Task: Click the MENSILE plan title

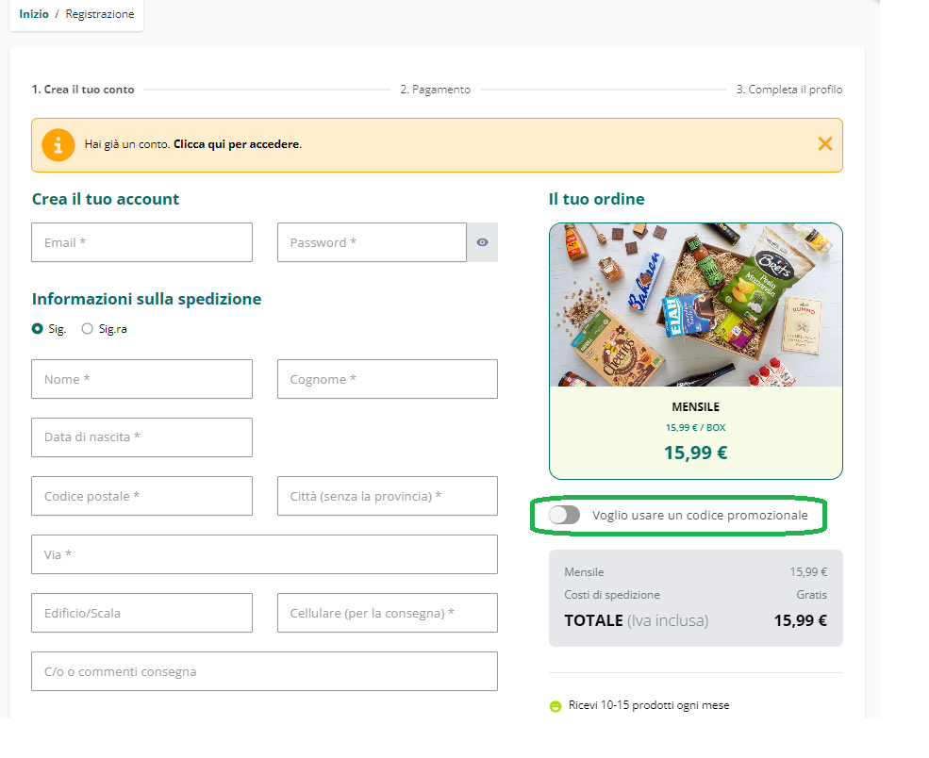Action: [x=695, y=407]
